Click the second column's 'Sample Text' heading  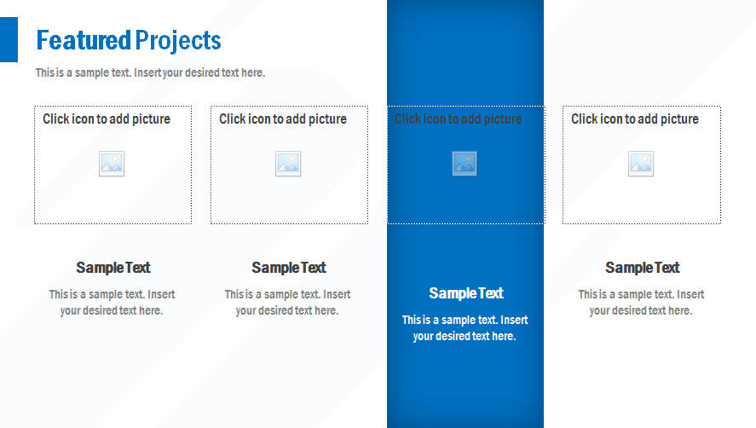click(289, 268)
